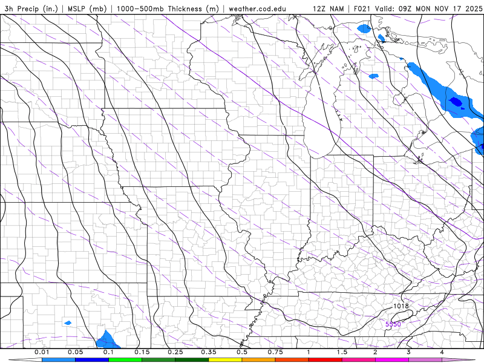Click the legend value 0.15
This screenshot has width=484, height=363.
pos(142,352)
